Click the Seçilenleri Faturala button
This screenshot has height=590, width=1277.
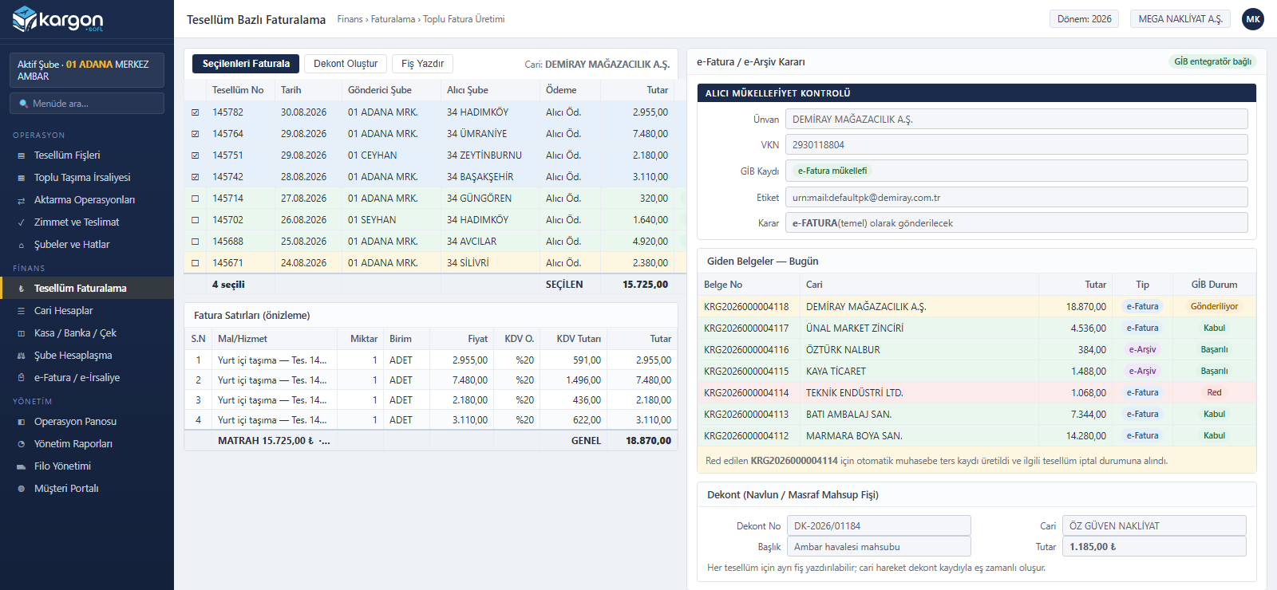click(246, 64)
